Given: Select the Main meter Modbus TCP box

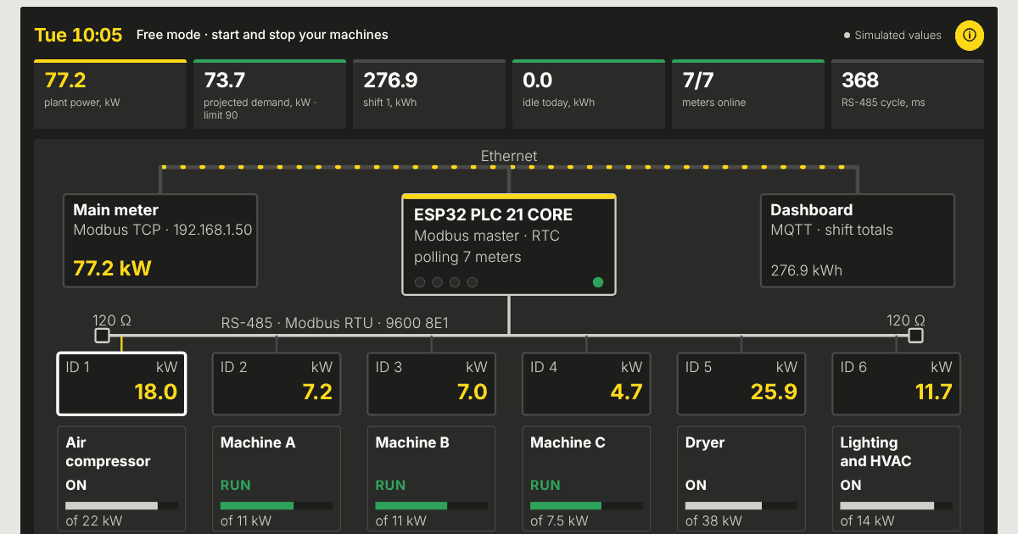Looking at the screenshot, I should (x=160, y=241).
